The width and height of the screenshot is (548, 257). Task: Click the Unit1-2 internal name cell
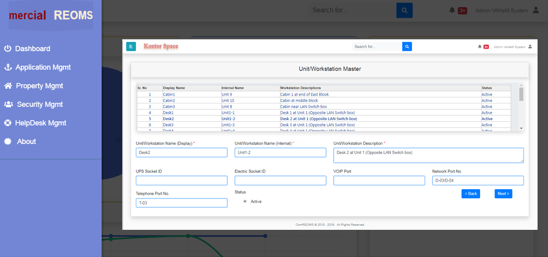(250, 119)
